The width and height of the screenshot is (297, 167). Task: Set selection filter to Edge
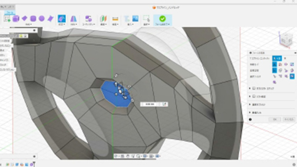[280, 76]
